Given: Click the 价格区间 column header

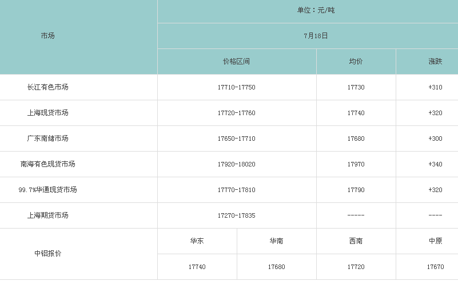Looking at the screenshot, I should (x=236, y=62).
